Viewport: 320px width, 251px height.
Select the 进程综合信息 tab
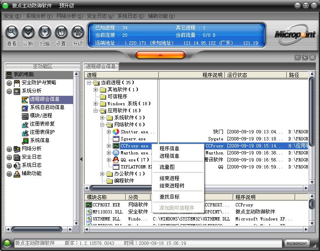pos(101,66)
